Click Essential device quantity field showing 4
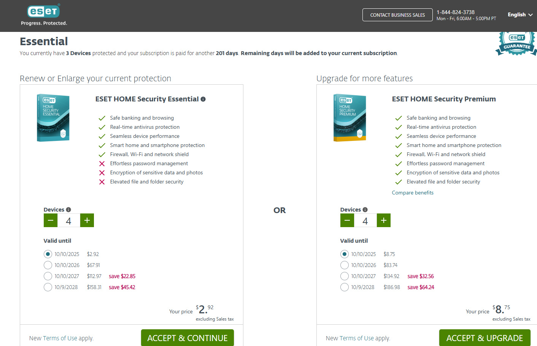 (x=69, y=220)
